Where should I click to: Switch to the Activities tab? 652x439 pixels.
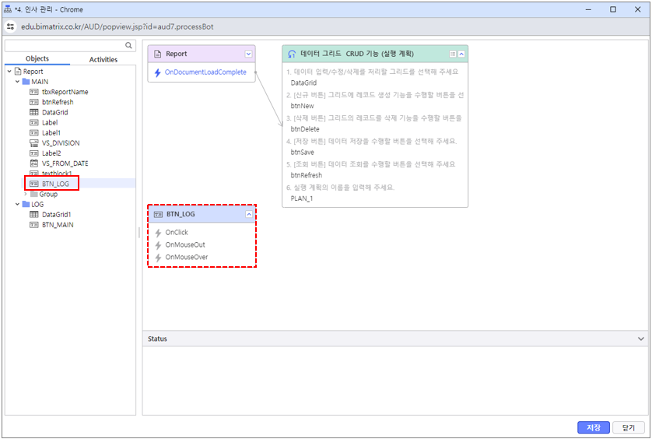[x=103, y=59]
